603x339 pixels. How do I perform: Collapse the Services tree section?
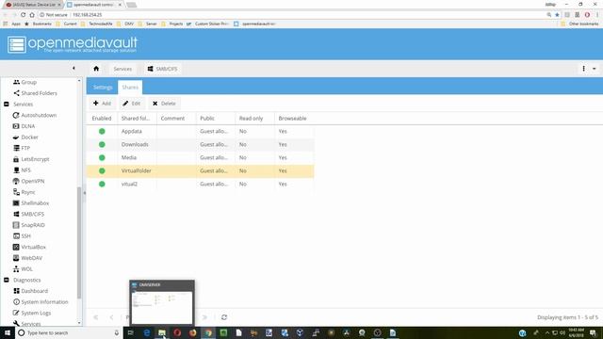pyautogui.click(x=7, y=105)
